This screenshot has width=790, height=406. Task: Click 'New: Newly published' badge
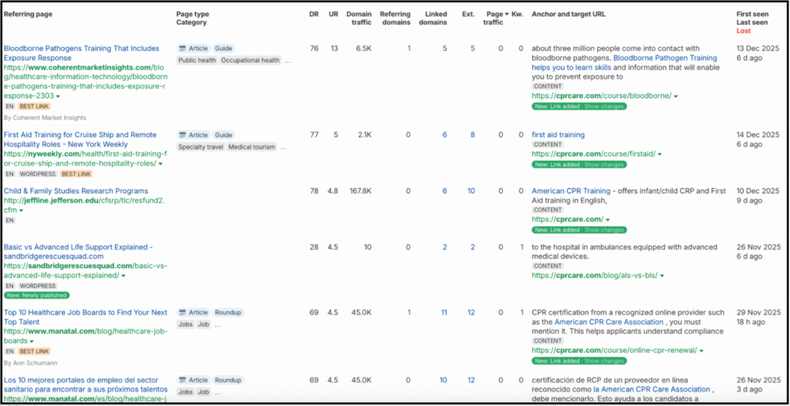(37, 295)
